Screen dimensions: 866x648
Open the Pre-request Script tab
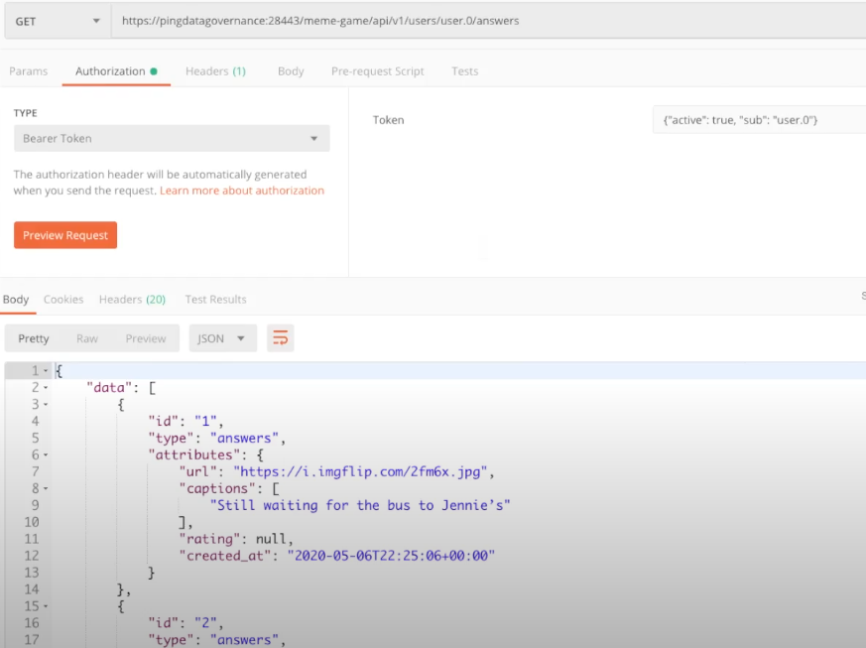(377, 71)
